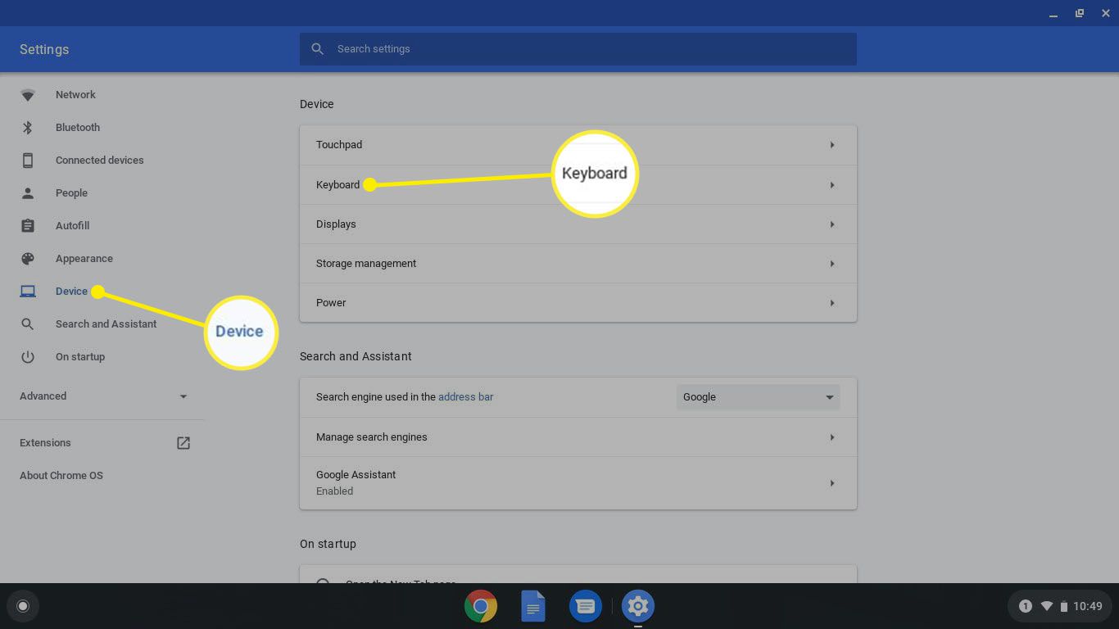Click the Search settings input field

point(578,49)
